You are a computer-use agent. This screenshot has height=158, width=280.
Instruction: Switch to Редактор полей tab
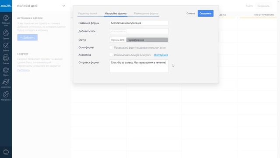[x=87, y=14]
